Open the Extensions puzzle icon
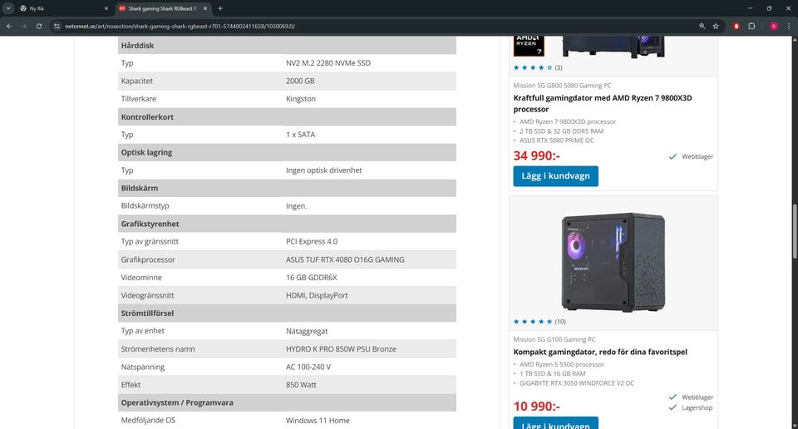798x429 pixels. coord(751,26)
